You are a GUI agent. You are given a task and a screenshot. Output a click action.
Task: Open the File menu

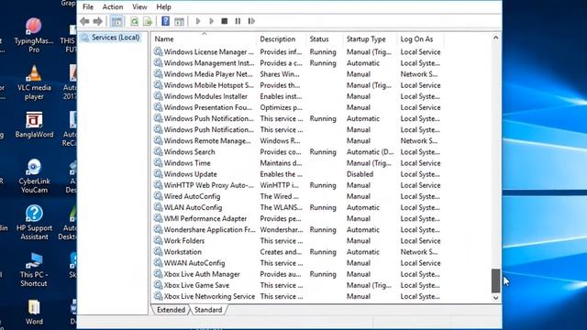click(x=88, y=6)
